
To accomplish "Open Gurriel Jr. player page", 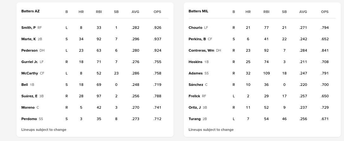I will 29,62.
